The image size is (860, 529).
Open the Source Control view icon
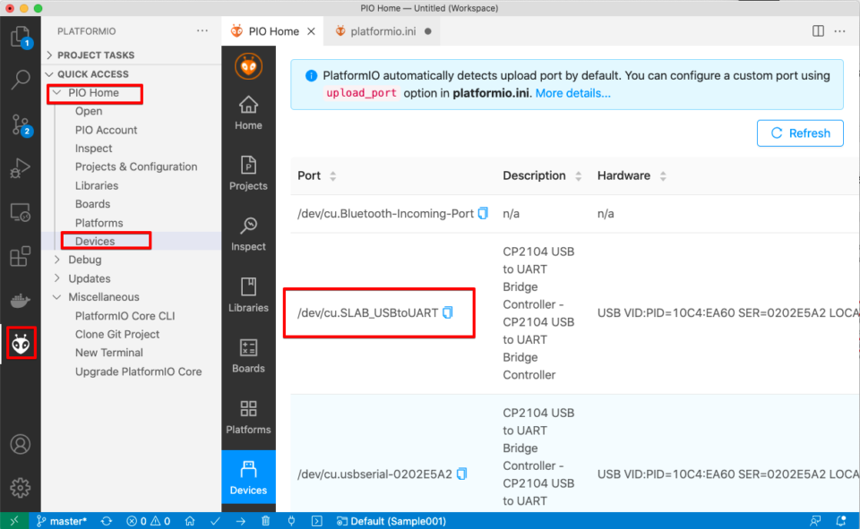(x=21, y=125)
